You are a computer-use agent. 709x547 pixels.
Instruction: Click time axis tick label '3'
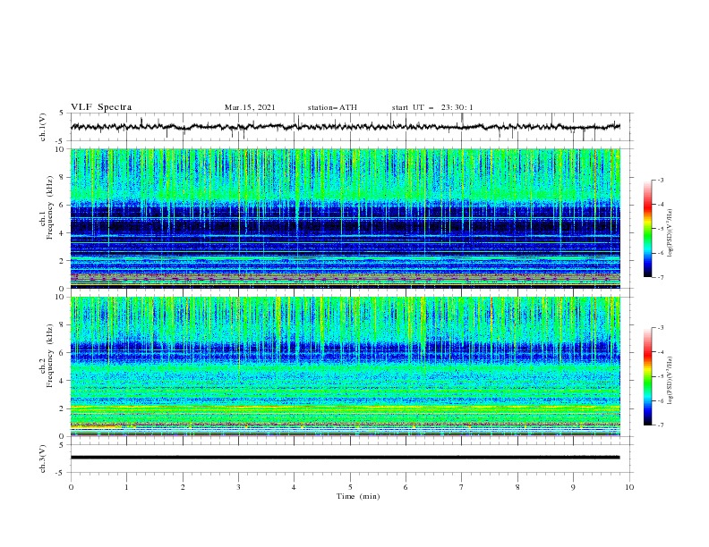238,487
